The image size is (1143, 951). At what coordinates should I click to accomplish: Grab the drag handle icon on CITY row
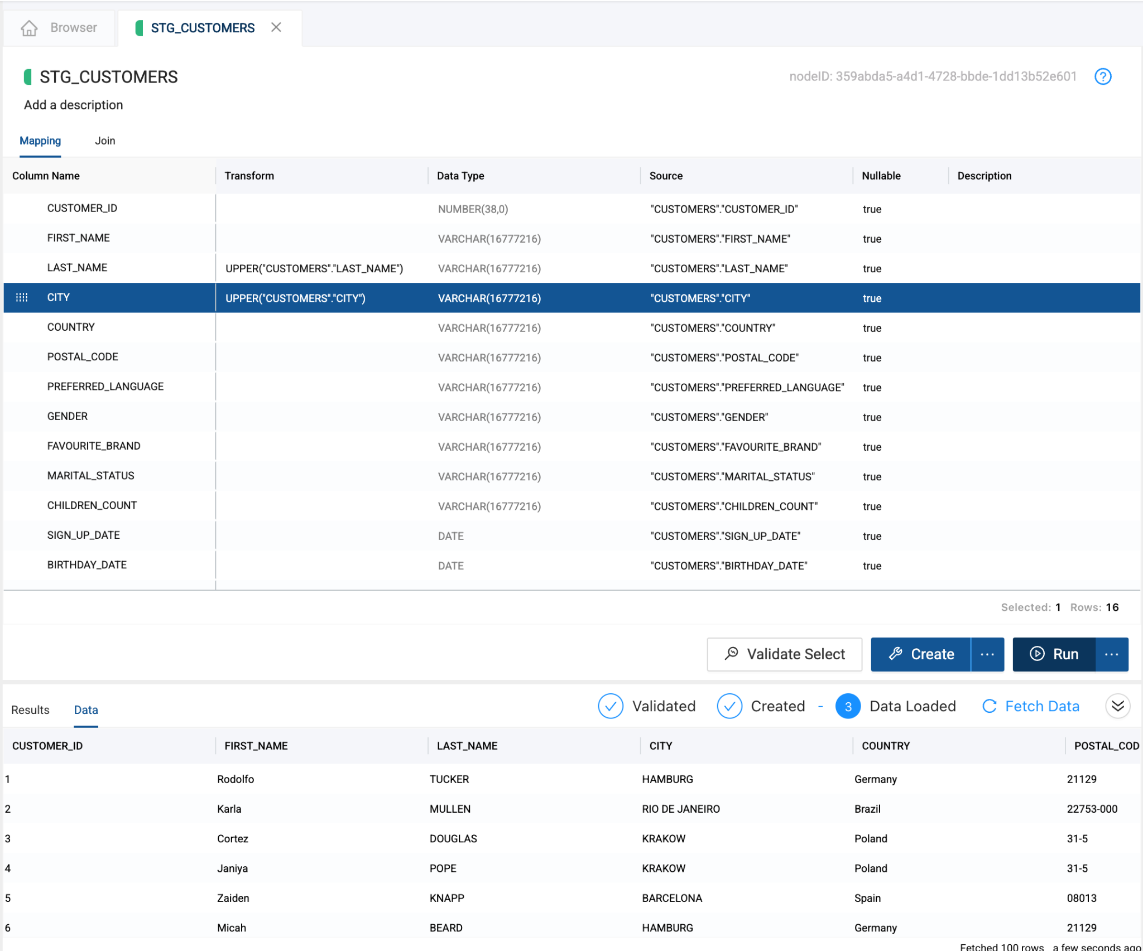(x=22, y=297)
